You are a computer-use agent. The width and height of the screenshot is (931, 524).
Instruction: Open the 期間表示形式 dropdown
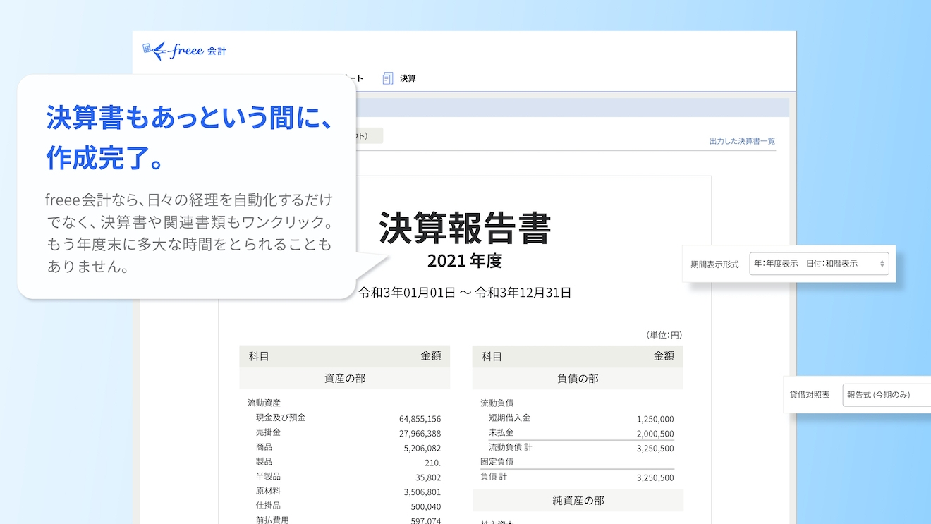click(819, 264)
